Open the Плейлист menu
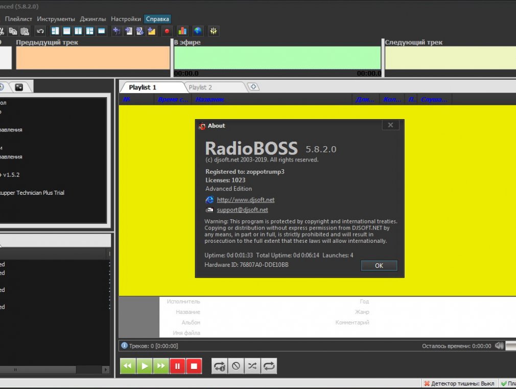516x389 pixels. (18, 19)
